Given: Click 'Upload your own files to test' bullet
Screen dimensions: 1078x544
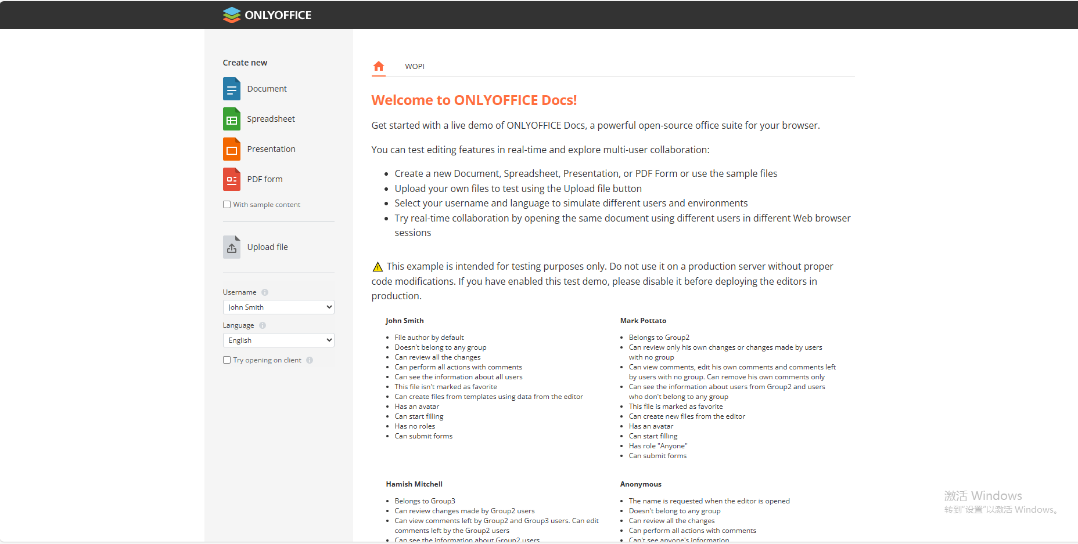Looking at the screenshot, I should (518, 188).
